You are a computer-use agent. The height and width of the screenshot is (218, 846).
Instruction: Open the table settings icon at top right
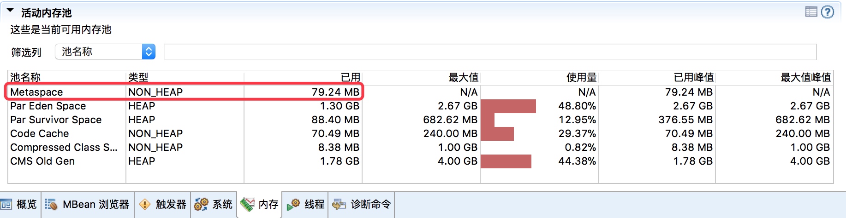811,12
